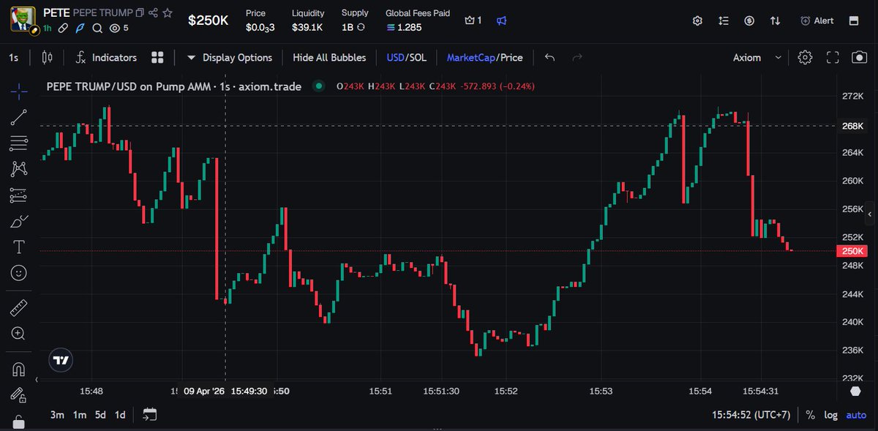The height and width of the screenshot is (431, 878).
Task: Toggle magnet mode for drawings
Action: [x=19, y=368]
